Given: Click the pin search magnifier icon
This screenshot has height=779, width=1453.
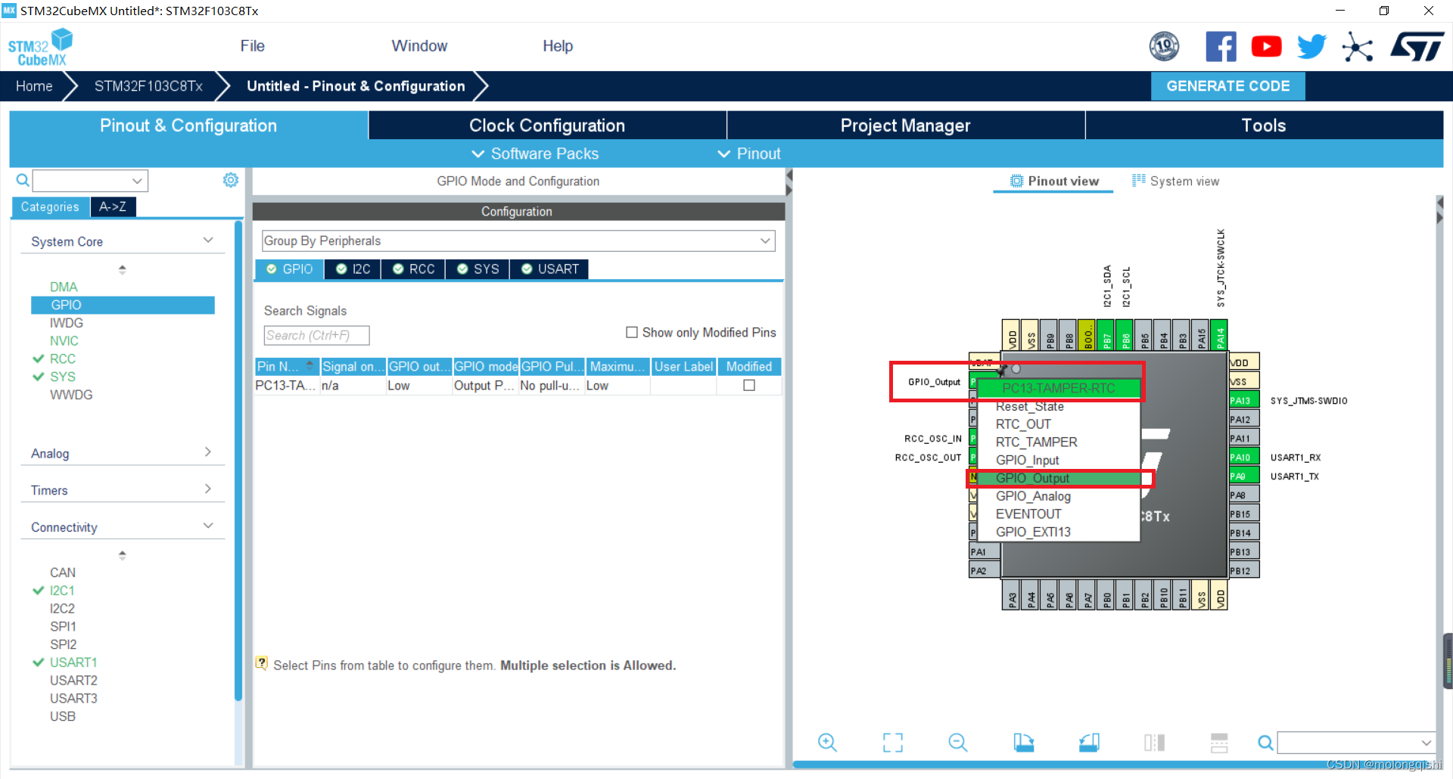Looking at the screenshot, I should pos(1265,743).
